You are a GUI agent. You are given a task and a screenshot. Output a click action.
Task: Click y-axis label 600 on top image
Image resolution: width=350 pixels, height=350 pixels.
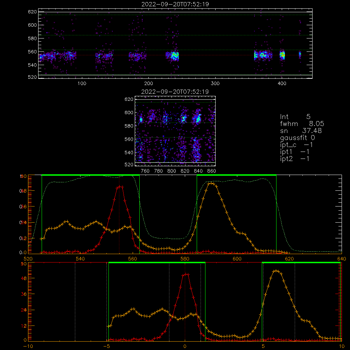click(x=32, y=25)
